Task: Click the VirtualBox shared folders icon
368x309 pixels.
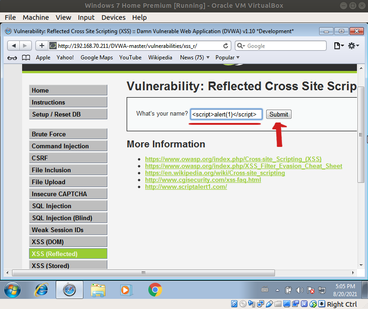Action: [x=278, y=304]
